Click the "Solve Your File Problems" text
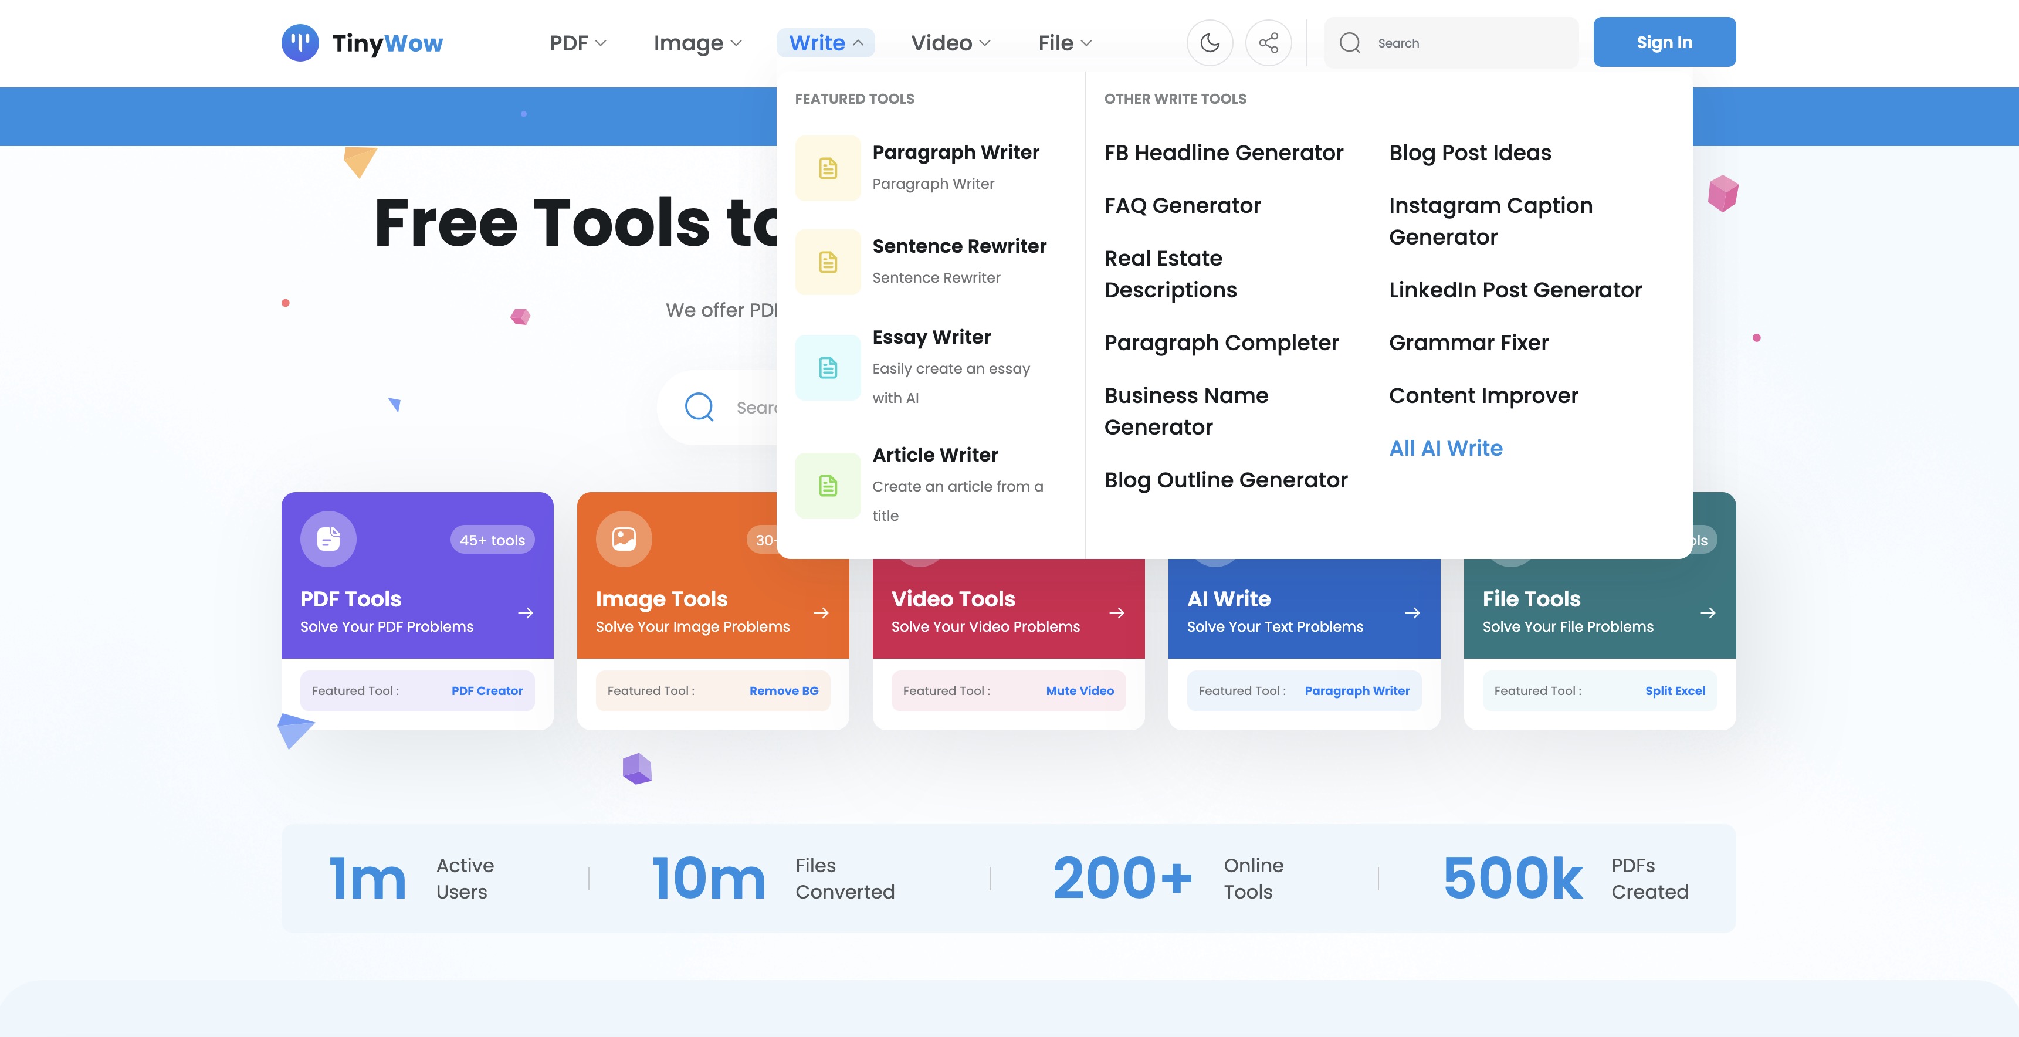This screenshot has width=2019, height=1037. [x=1567, y=626]
